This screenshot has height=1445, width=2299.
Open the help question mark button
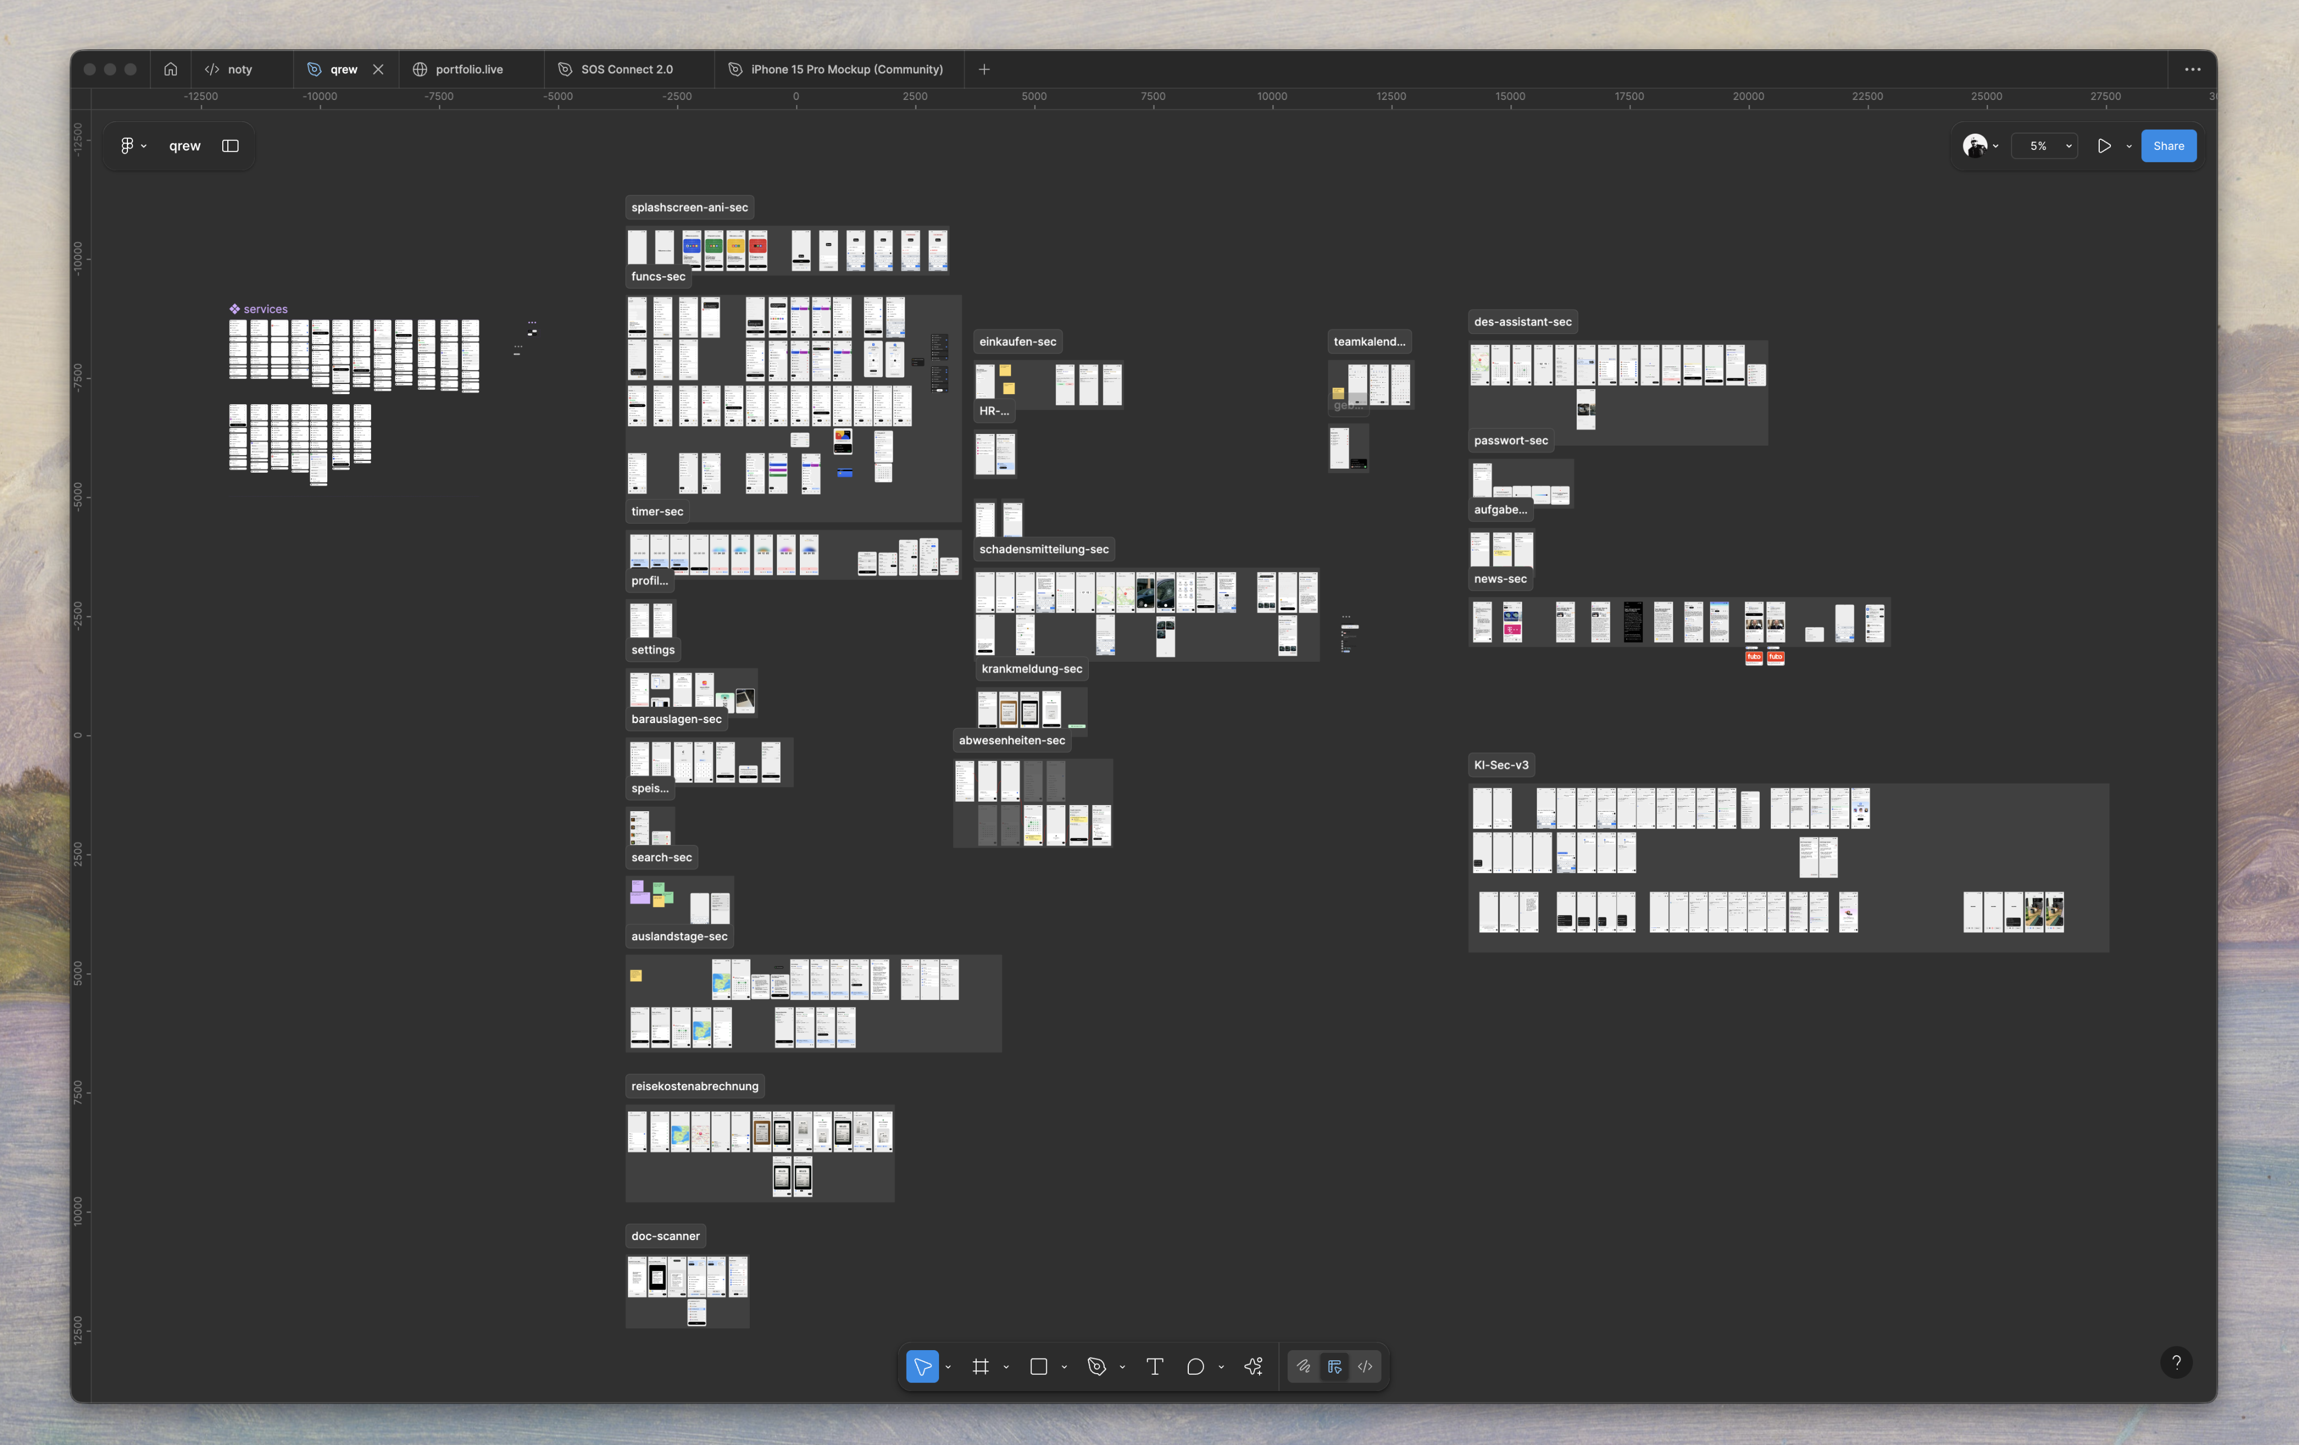tap(2176, 1362)
